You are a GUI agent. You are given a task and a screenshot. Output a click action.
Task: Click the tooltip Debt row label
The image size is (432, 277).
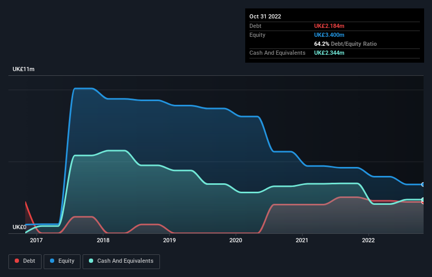255,26
